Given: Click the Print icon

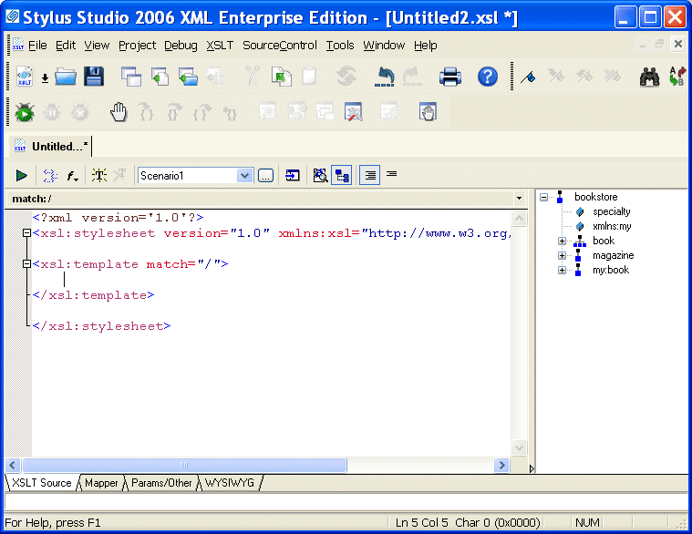Looking at the screenshot, I should click(x=450, y=77).
